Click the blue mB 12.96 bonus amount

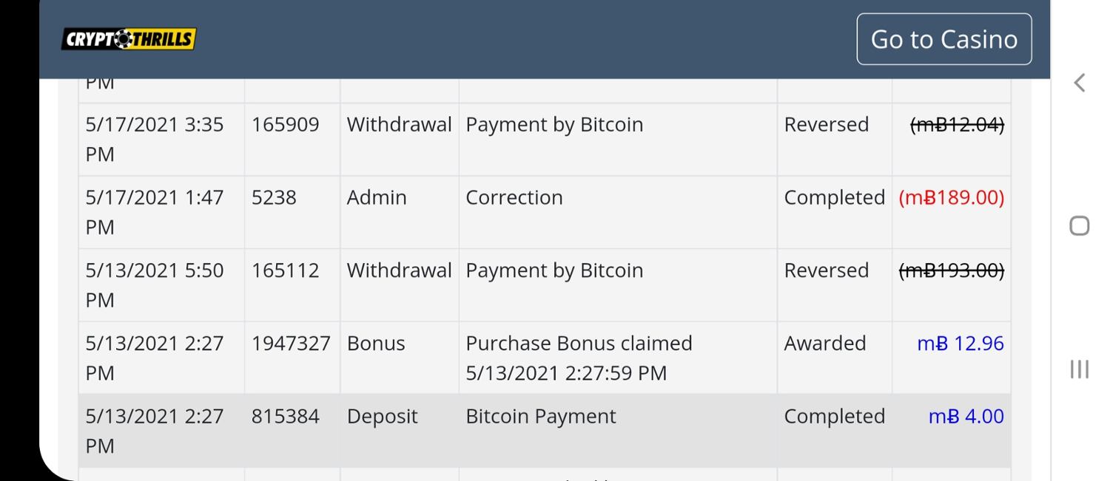pos(960,344)
